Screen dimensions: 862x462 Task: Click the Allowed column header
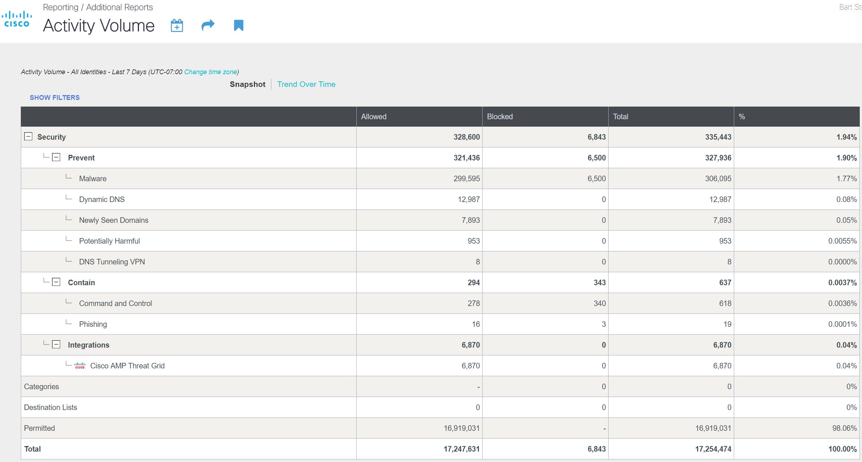374,117
